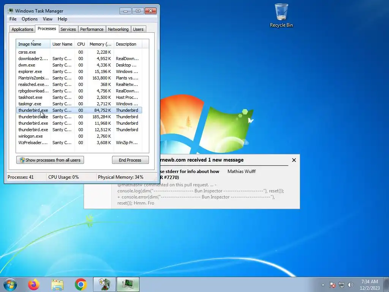Sort by the User Name column
The width and height of the screenshot is (389, 292).
pyautogui.click(x=62, y=44)
